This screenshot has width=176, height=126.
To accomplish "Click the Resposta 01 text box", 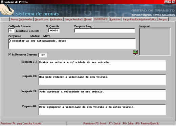I will coord(102,65).
